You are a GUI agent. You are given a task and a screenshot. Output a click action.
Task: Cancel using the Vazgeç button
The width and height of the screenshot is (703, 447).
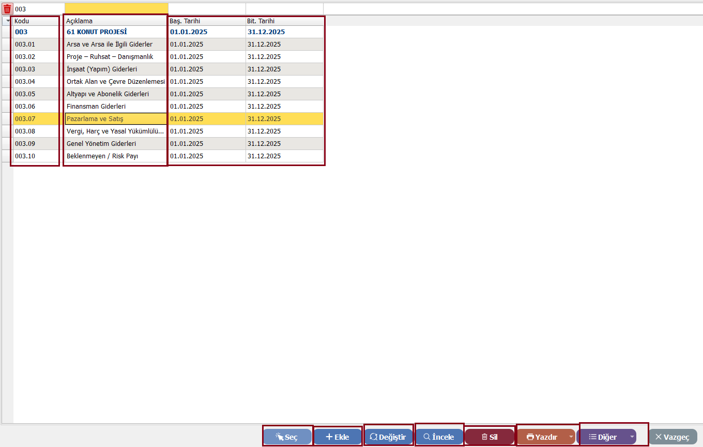click(673, 437)
